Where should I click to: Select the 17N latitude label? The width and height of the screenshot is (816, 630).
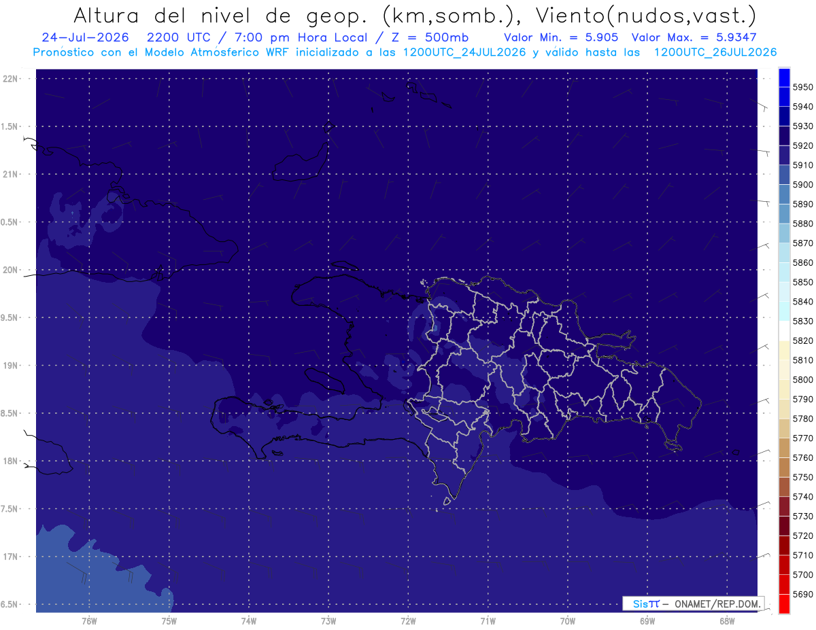point(12,557)
